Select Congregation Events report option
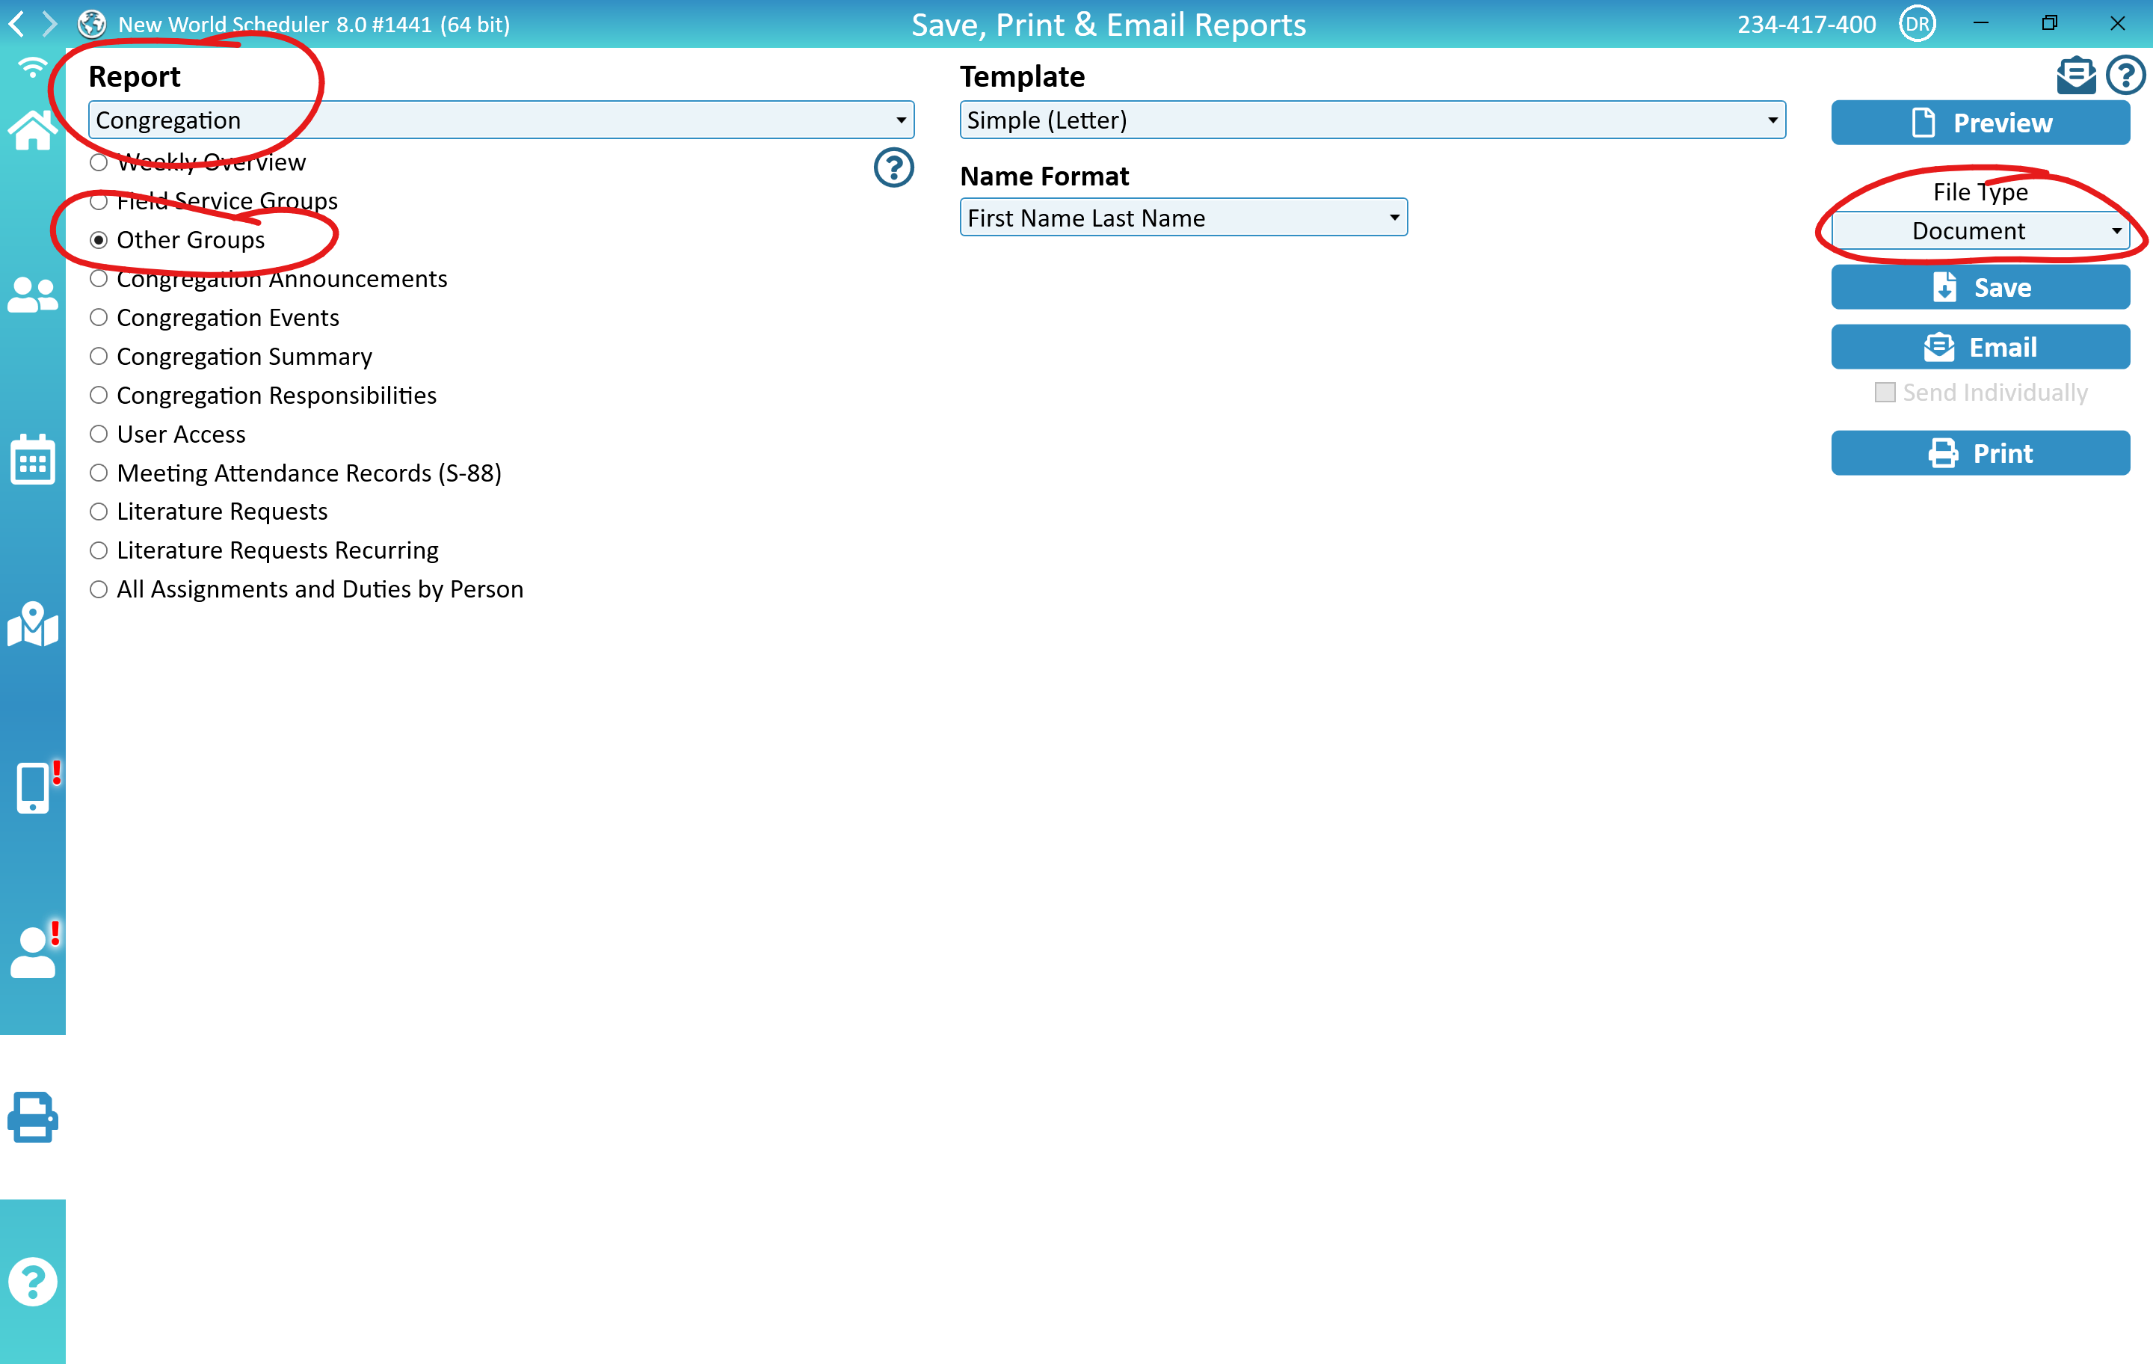This screenshot has height=1364, width=2153. [x=99, y=318]
